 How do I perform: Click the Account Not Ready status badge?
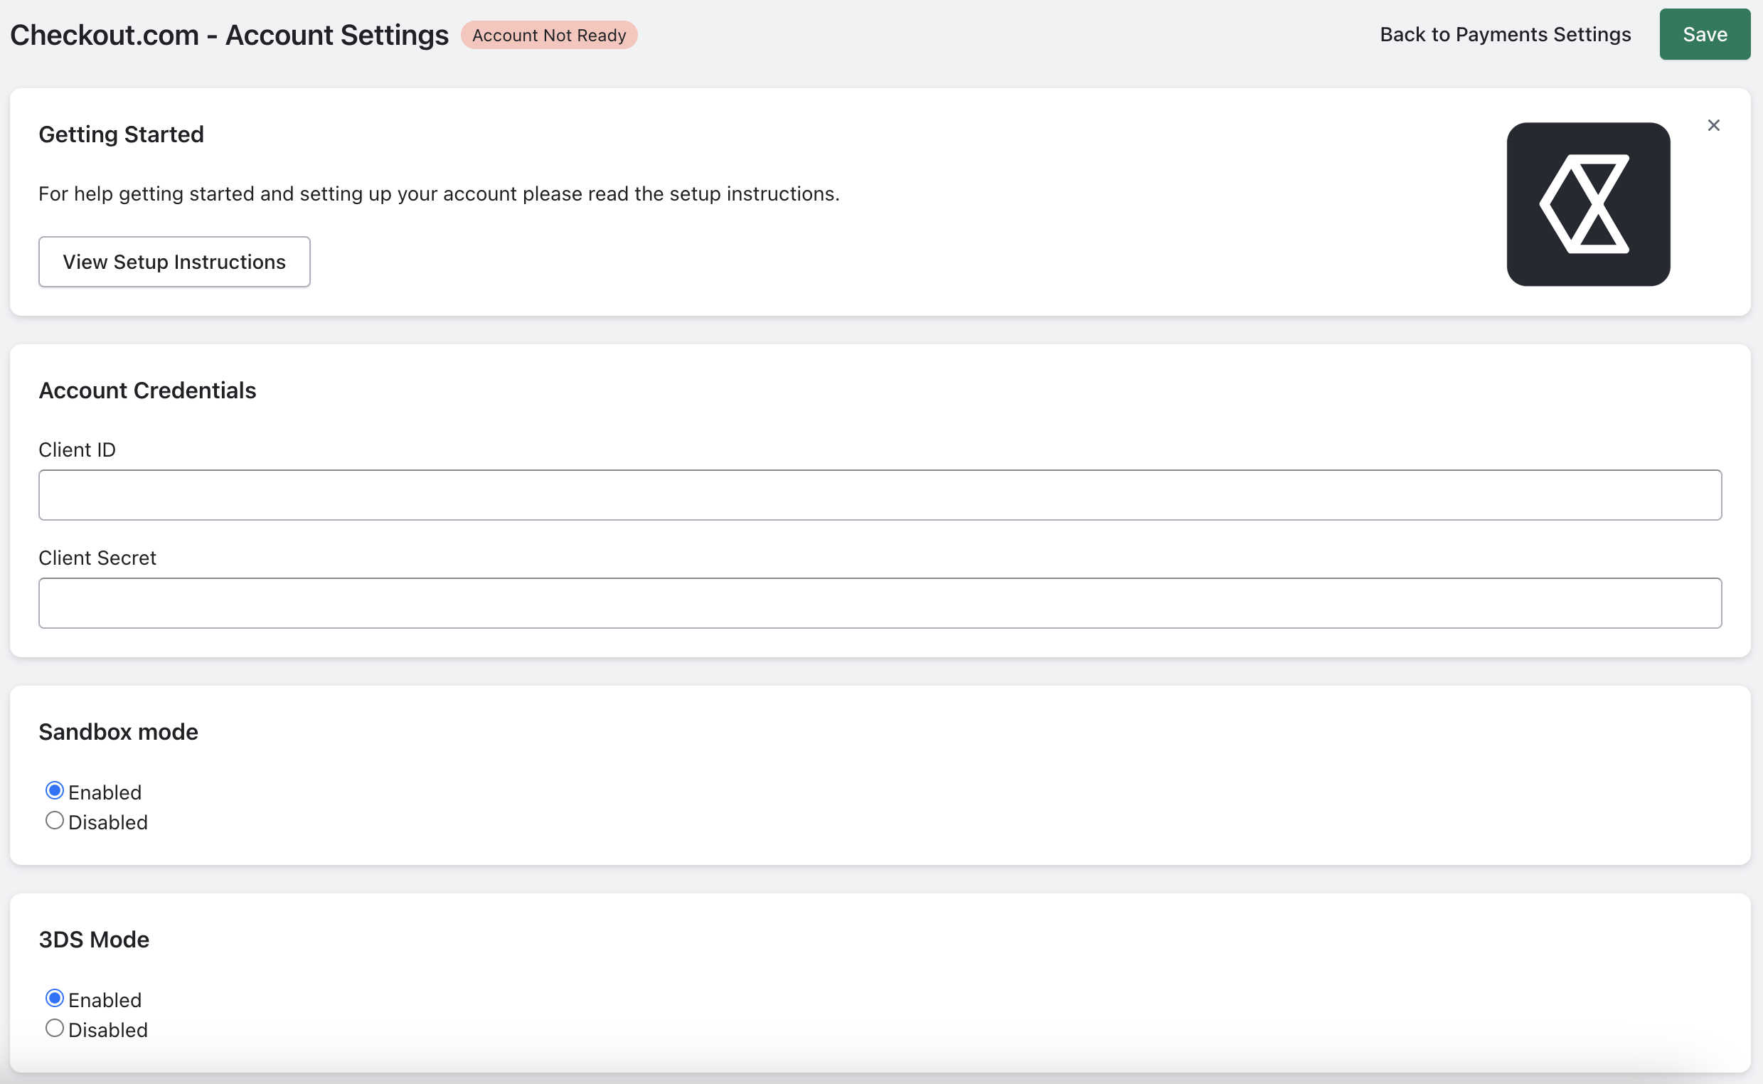(x=549, y=34)
